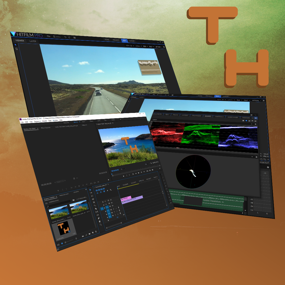The height and width of the screenshot is (285, 285).
Task: Toggle Linked Selection in the timeline header
Action: click(x=104, y=191)
